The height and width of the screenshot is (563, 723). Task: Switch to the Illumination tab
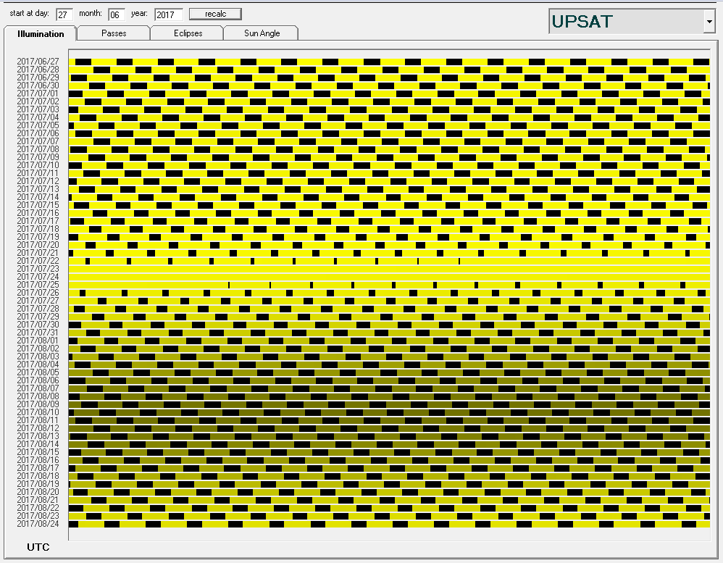click(41, 33)
